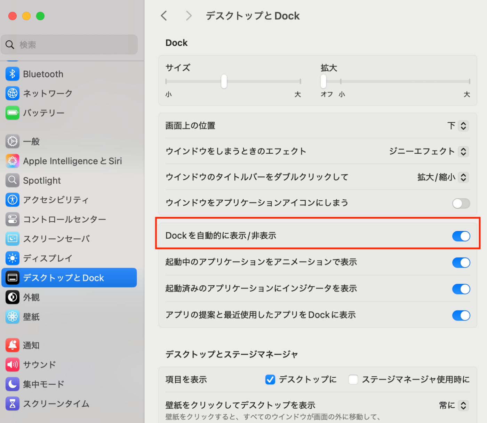Click the 通知 sidebar label
This screenshot has width=487, height=423.
31,345
